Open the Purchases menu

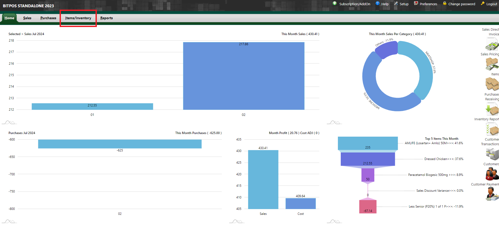click(48, 18)
